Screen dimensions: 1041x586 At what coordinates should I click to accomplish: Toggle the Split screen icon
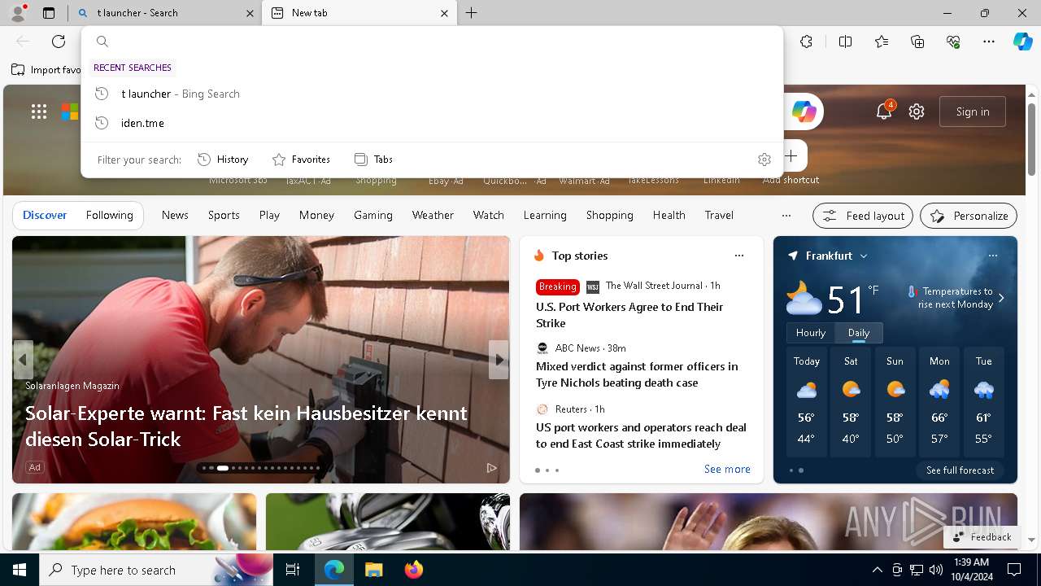click(845, 42)
